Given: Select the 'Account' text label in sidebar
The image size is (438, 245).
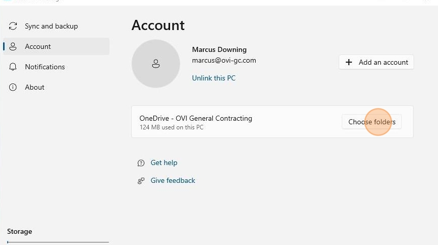Looking at the screenshot, I should pos(38,46).
